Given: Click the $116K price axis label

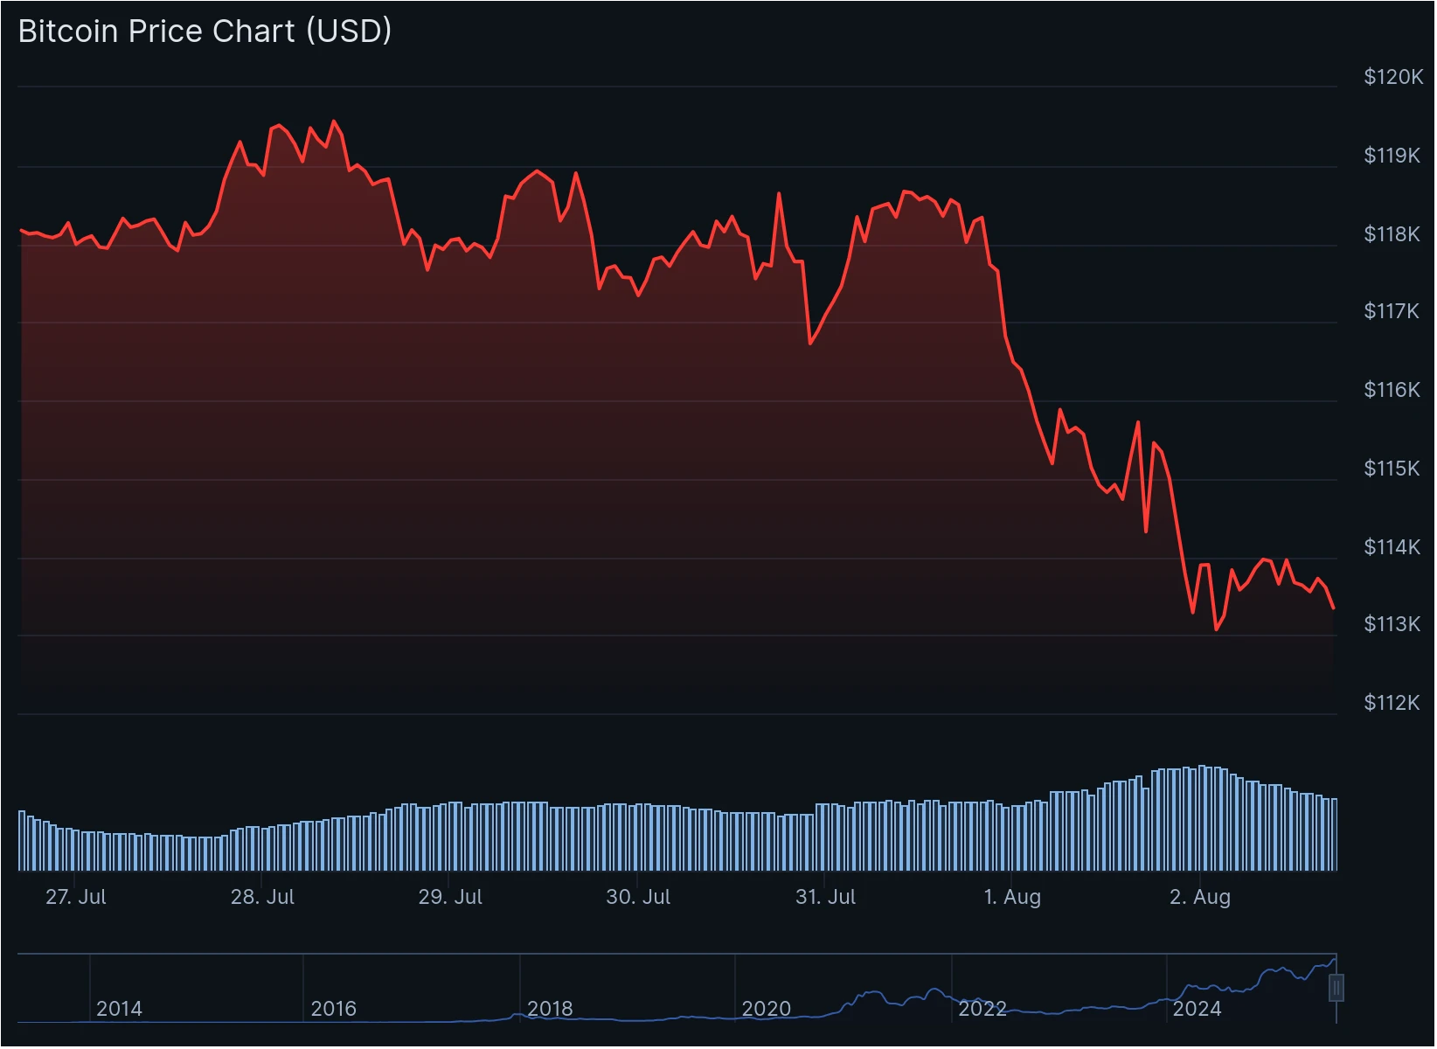Looking at the screenshot, I should (x=1392, y=390).
